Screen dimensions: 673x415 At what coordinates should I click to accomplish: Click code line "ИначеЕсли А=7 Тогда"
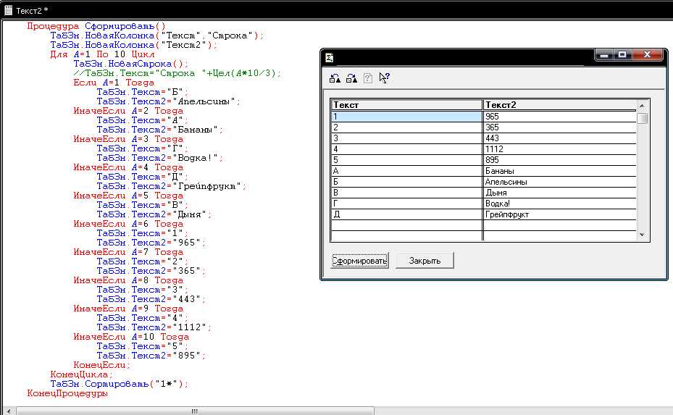(x=128, y=253)
